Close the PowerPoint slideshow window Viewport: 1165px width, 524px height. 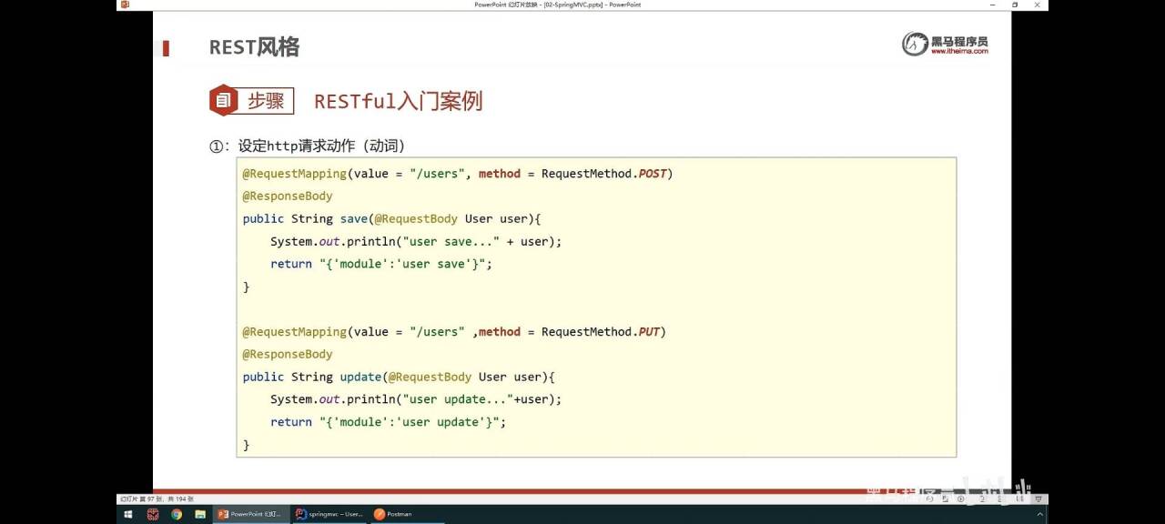pyautogui.click(x=1037, y=5)
